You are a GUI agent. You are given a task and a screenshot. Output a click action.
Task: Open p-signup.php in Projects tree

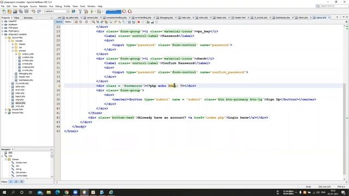coord(28,67)
